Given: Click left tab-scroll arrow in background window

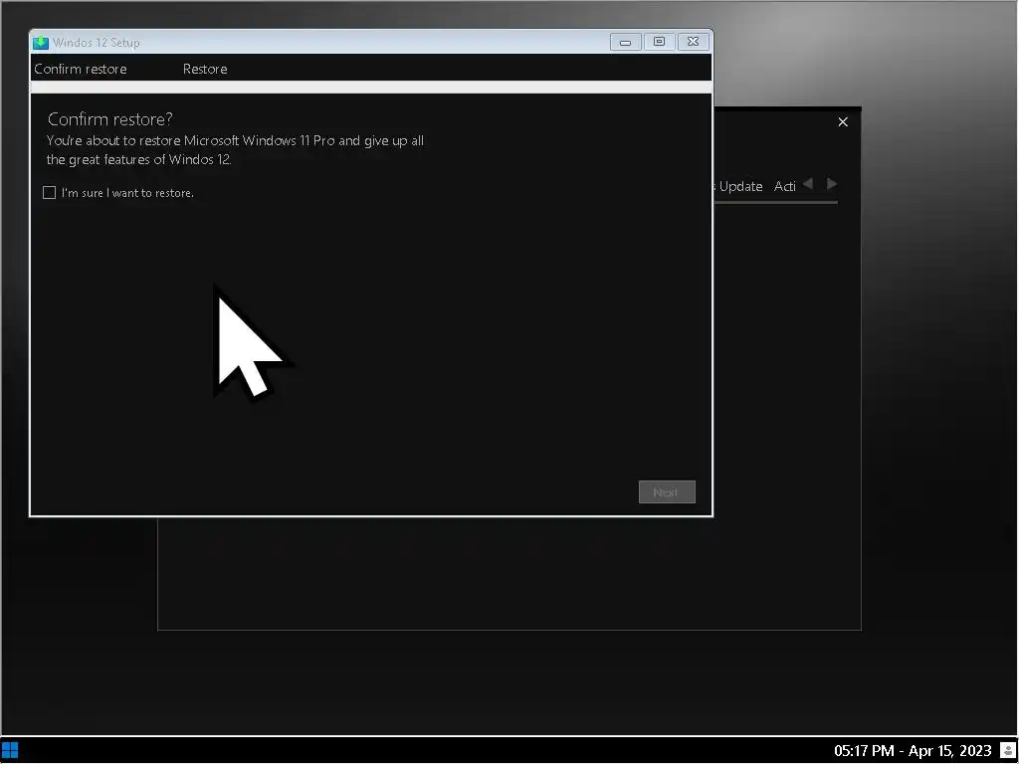Looking at the screenshot, I should pyautogui.click(x=808, y=184).
